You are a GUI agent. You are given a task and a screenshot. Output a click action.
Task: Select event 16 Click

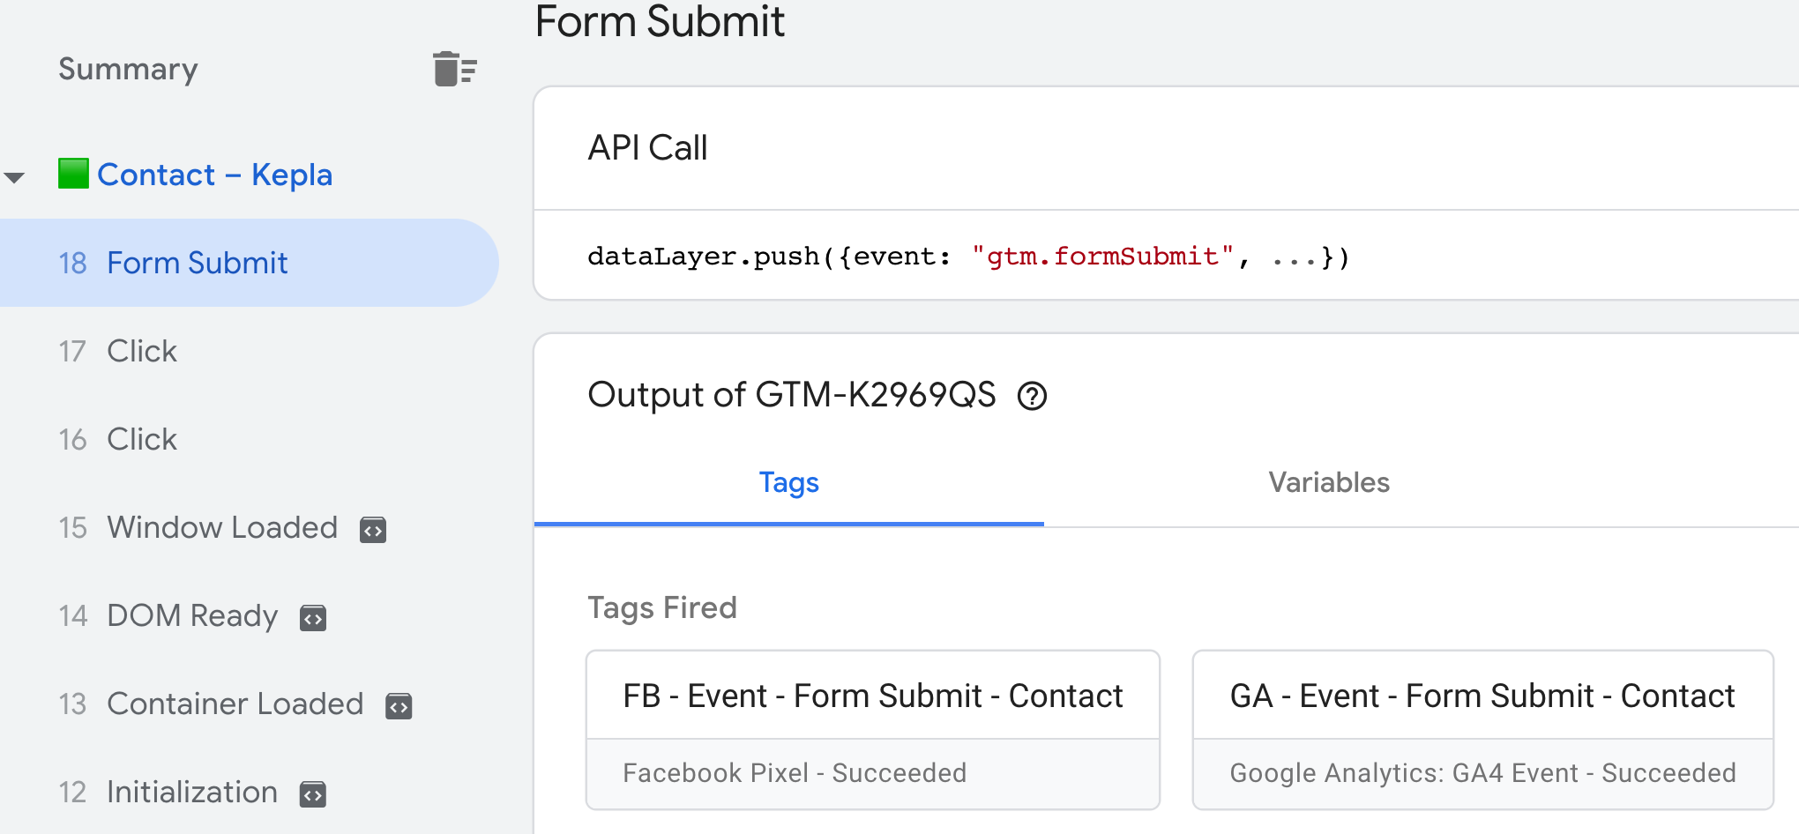pos(141,439)
